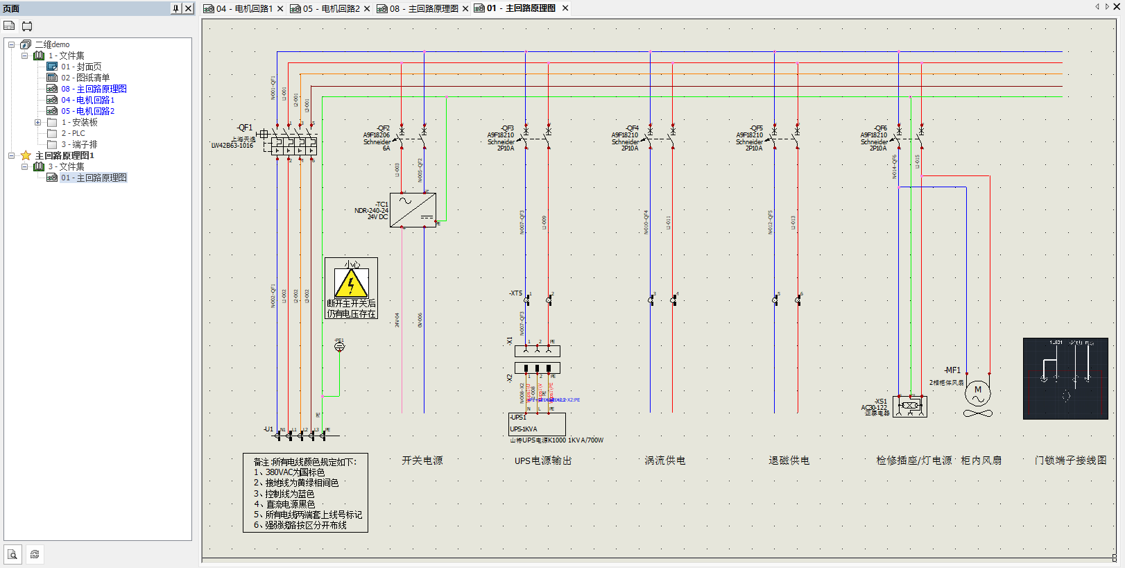The width and height of the screenshot is (1125, 568).
Task: Close the 01 - 主回路原理图 tab
Action: point(565,8)
